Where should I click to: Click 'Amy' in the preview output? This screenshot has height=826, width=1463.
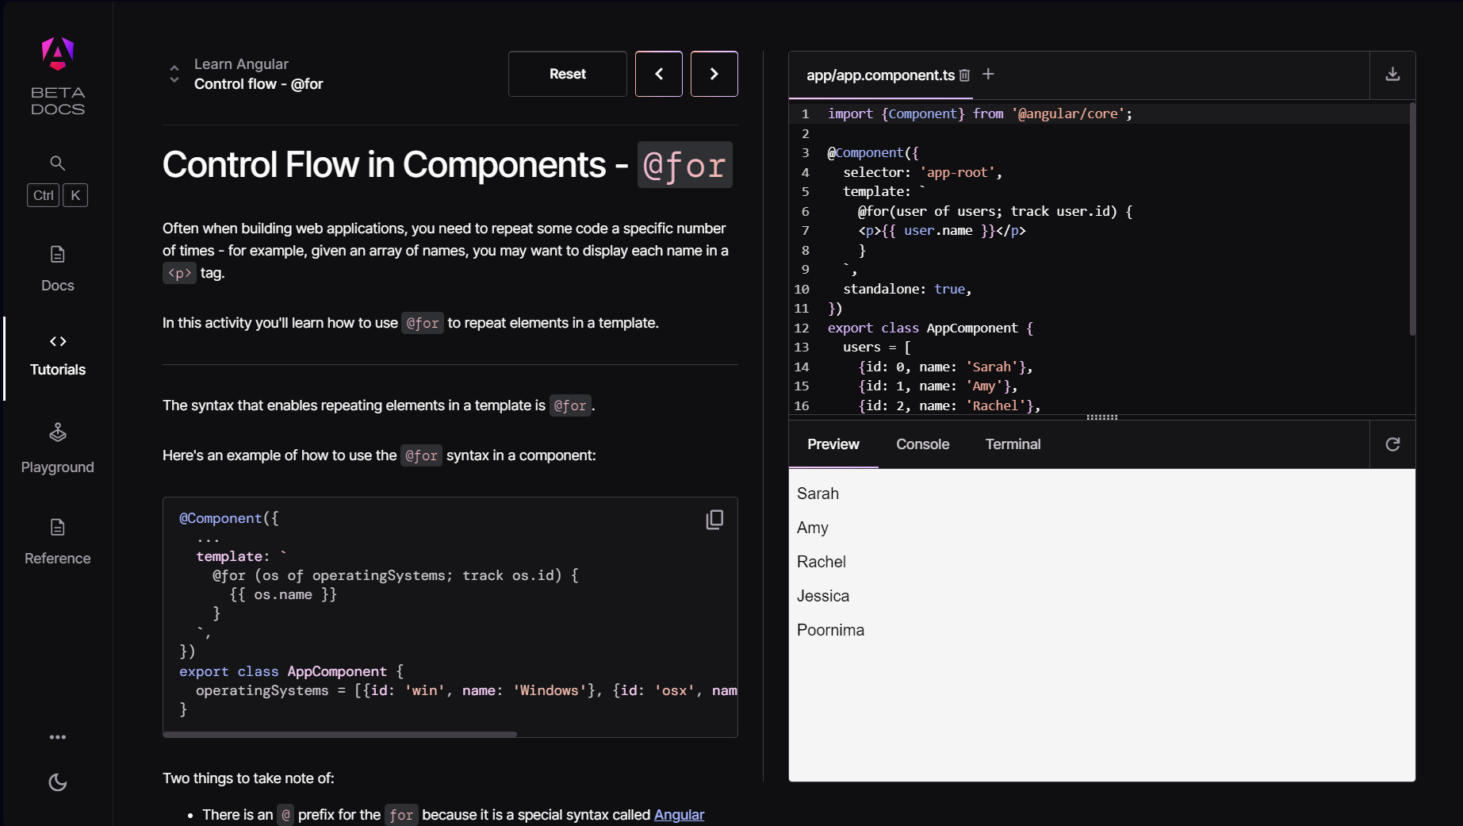coord(813,528)
